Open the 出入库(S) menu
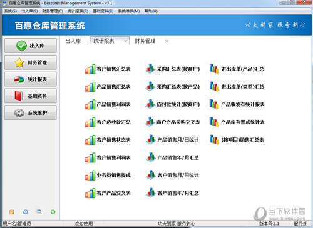The height and width of the screenshot is (228, 313). pyautogui.click(x=29, y=11)
